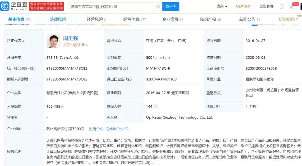Image resolution: width=302 pixels, height=166 pixels.
Task: Click the 查一下 search button
Action: (171, 6)
